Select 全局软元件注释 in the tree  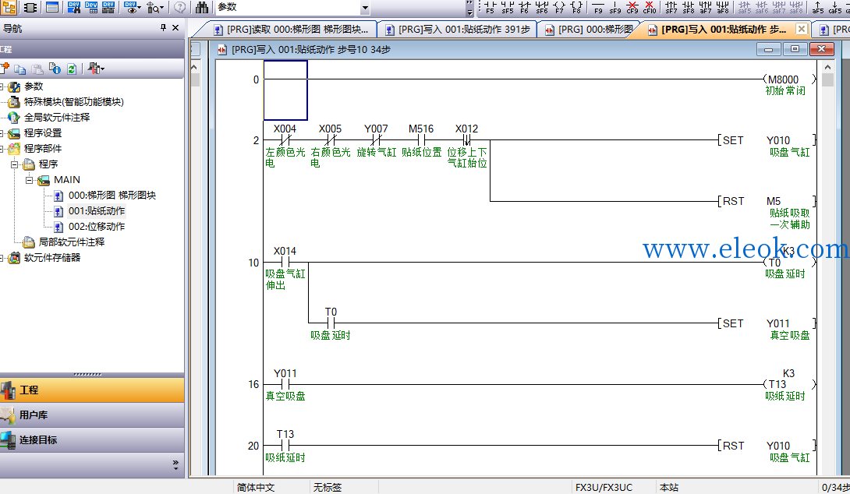click(57, 118)
